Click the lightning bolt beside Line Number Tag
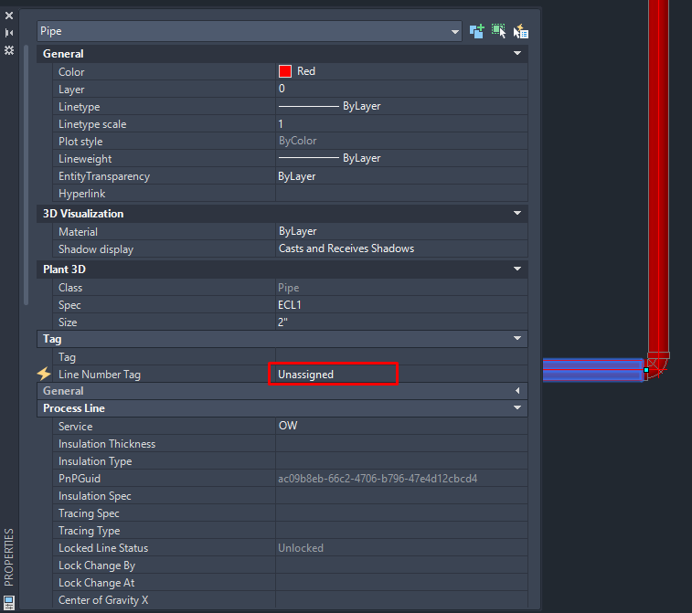 pos(44,374)
